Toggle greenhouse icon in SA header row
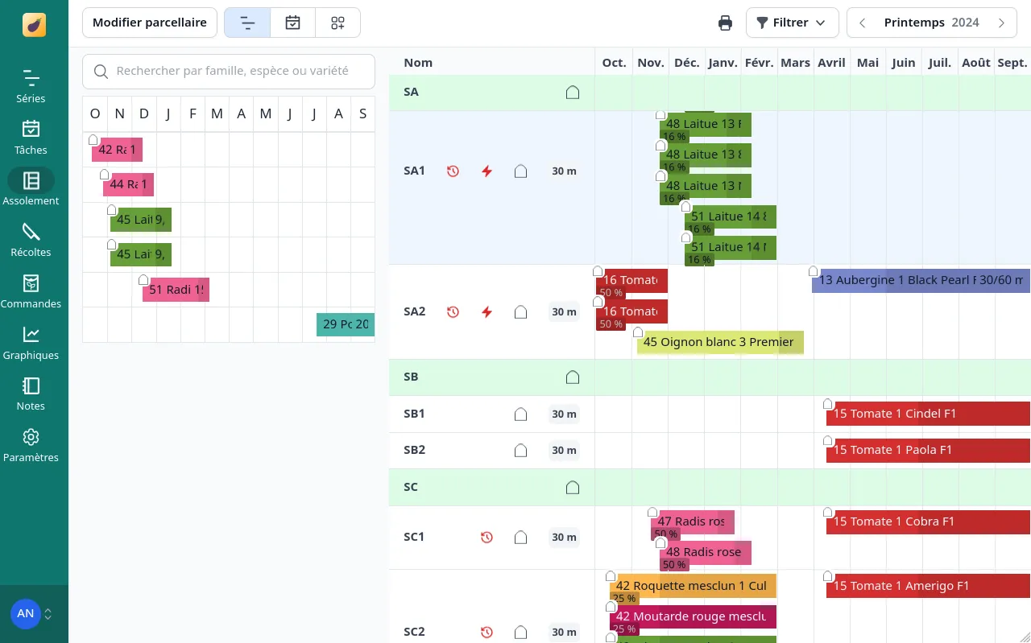1031x643 pixels. 573,93
